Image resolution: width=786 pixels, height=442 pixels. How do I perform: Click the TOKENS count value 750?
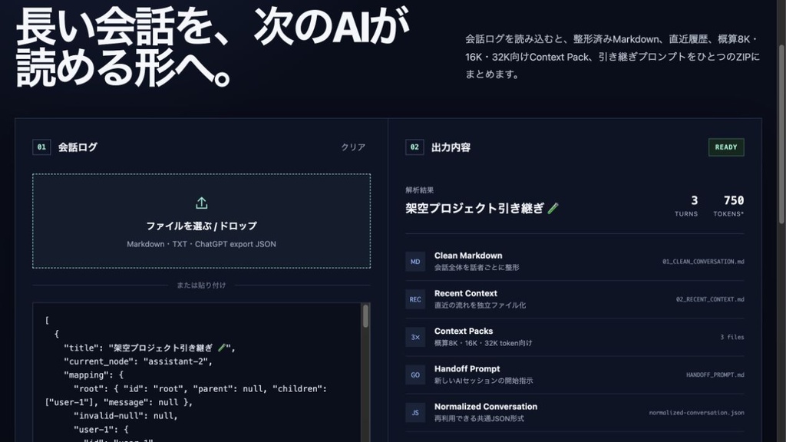click(x=733, y=200)
